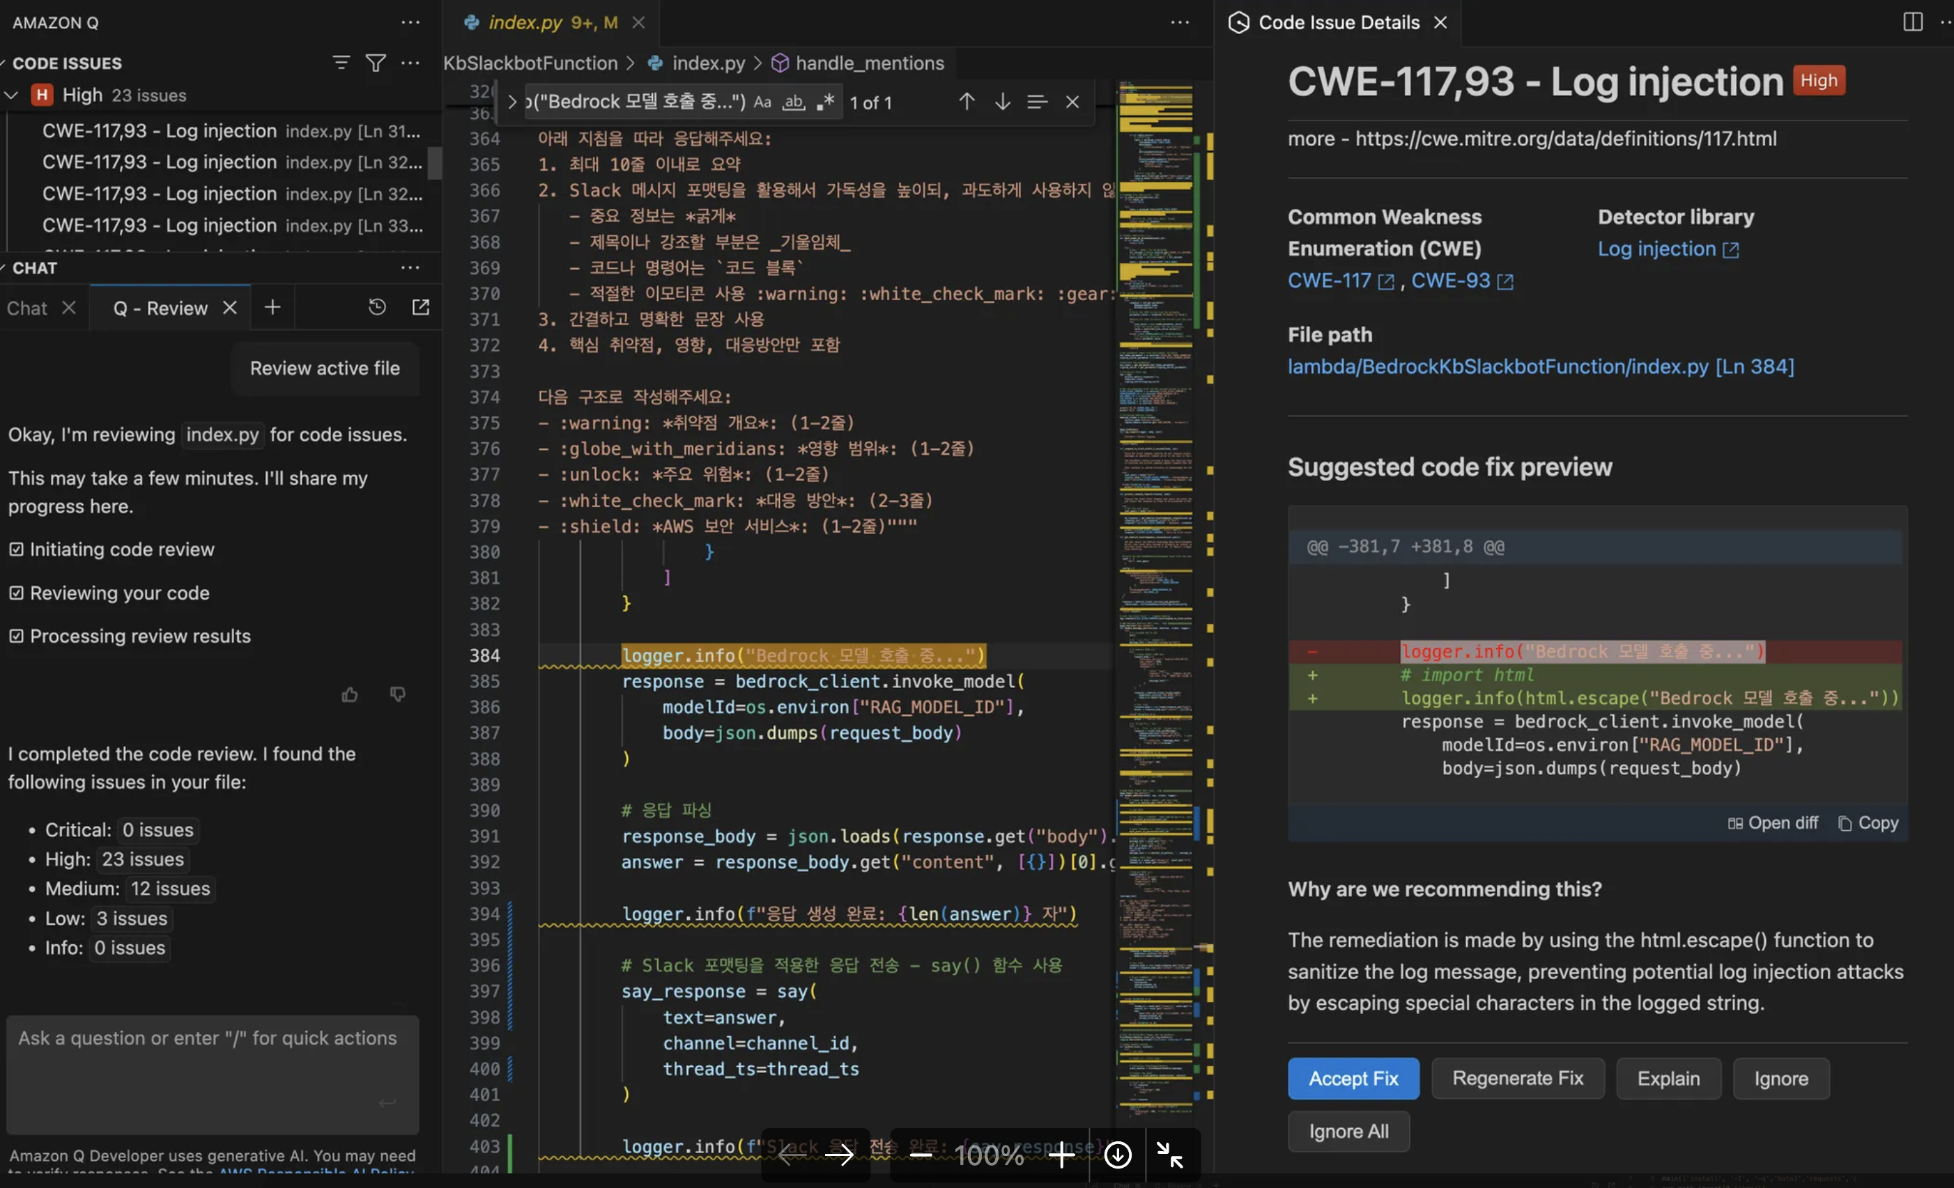Screen dimensions: 1954x1188
Task: Split the editor using the top-right icon
Action: click(x=1912, y=22)
